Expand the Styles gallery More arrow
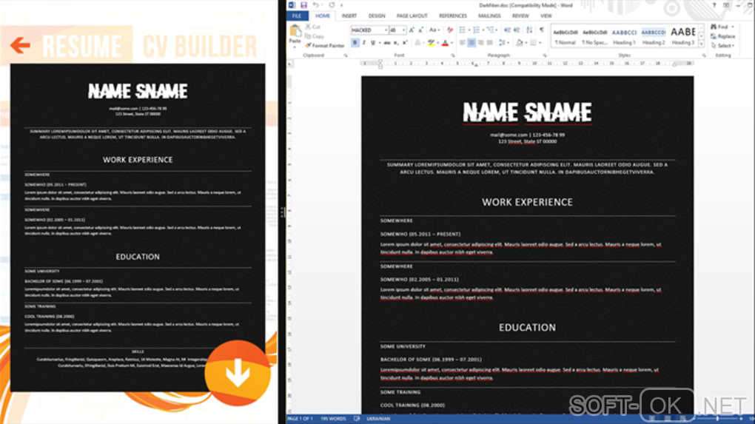This screenshot has height=424, width=755. (x=701, y=44)
